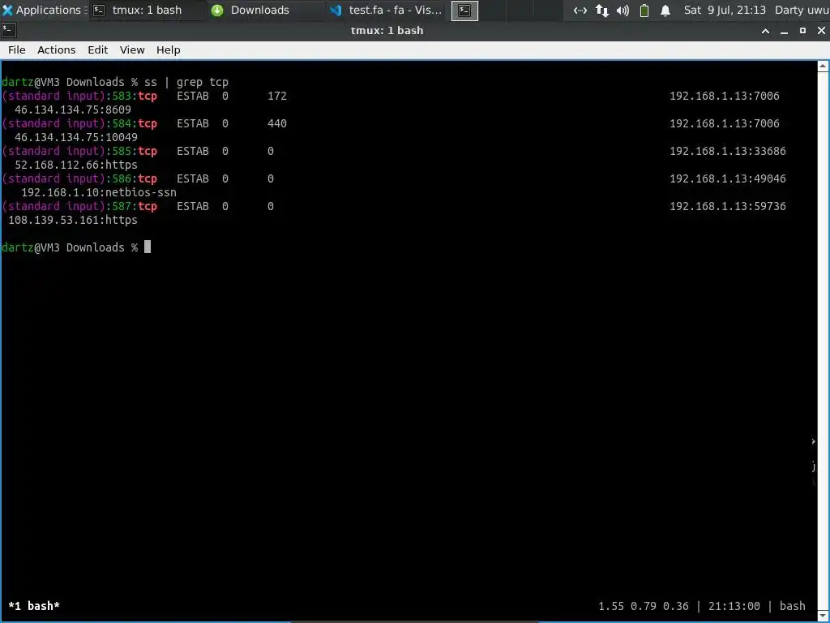Click the 192.168.1.10:netbios-ssn address
The width and height of the screenshot is (830, 623).
click(x=99, y=192)
